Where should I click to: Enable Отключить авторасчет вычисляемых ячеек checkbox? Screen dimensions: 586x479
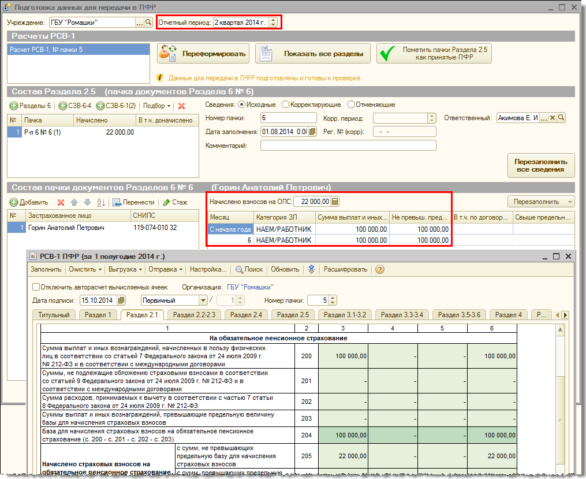point(36,287)
